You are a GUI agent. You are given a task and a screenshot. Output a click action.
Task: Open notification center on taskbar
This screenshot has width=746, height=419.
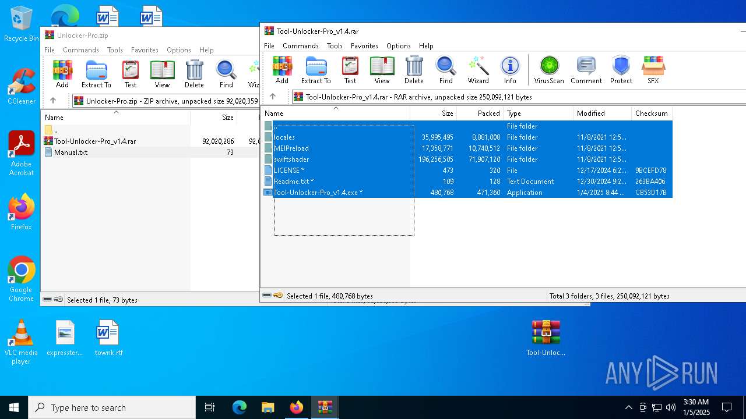[x=727, y=407]
